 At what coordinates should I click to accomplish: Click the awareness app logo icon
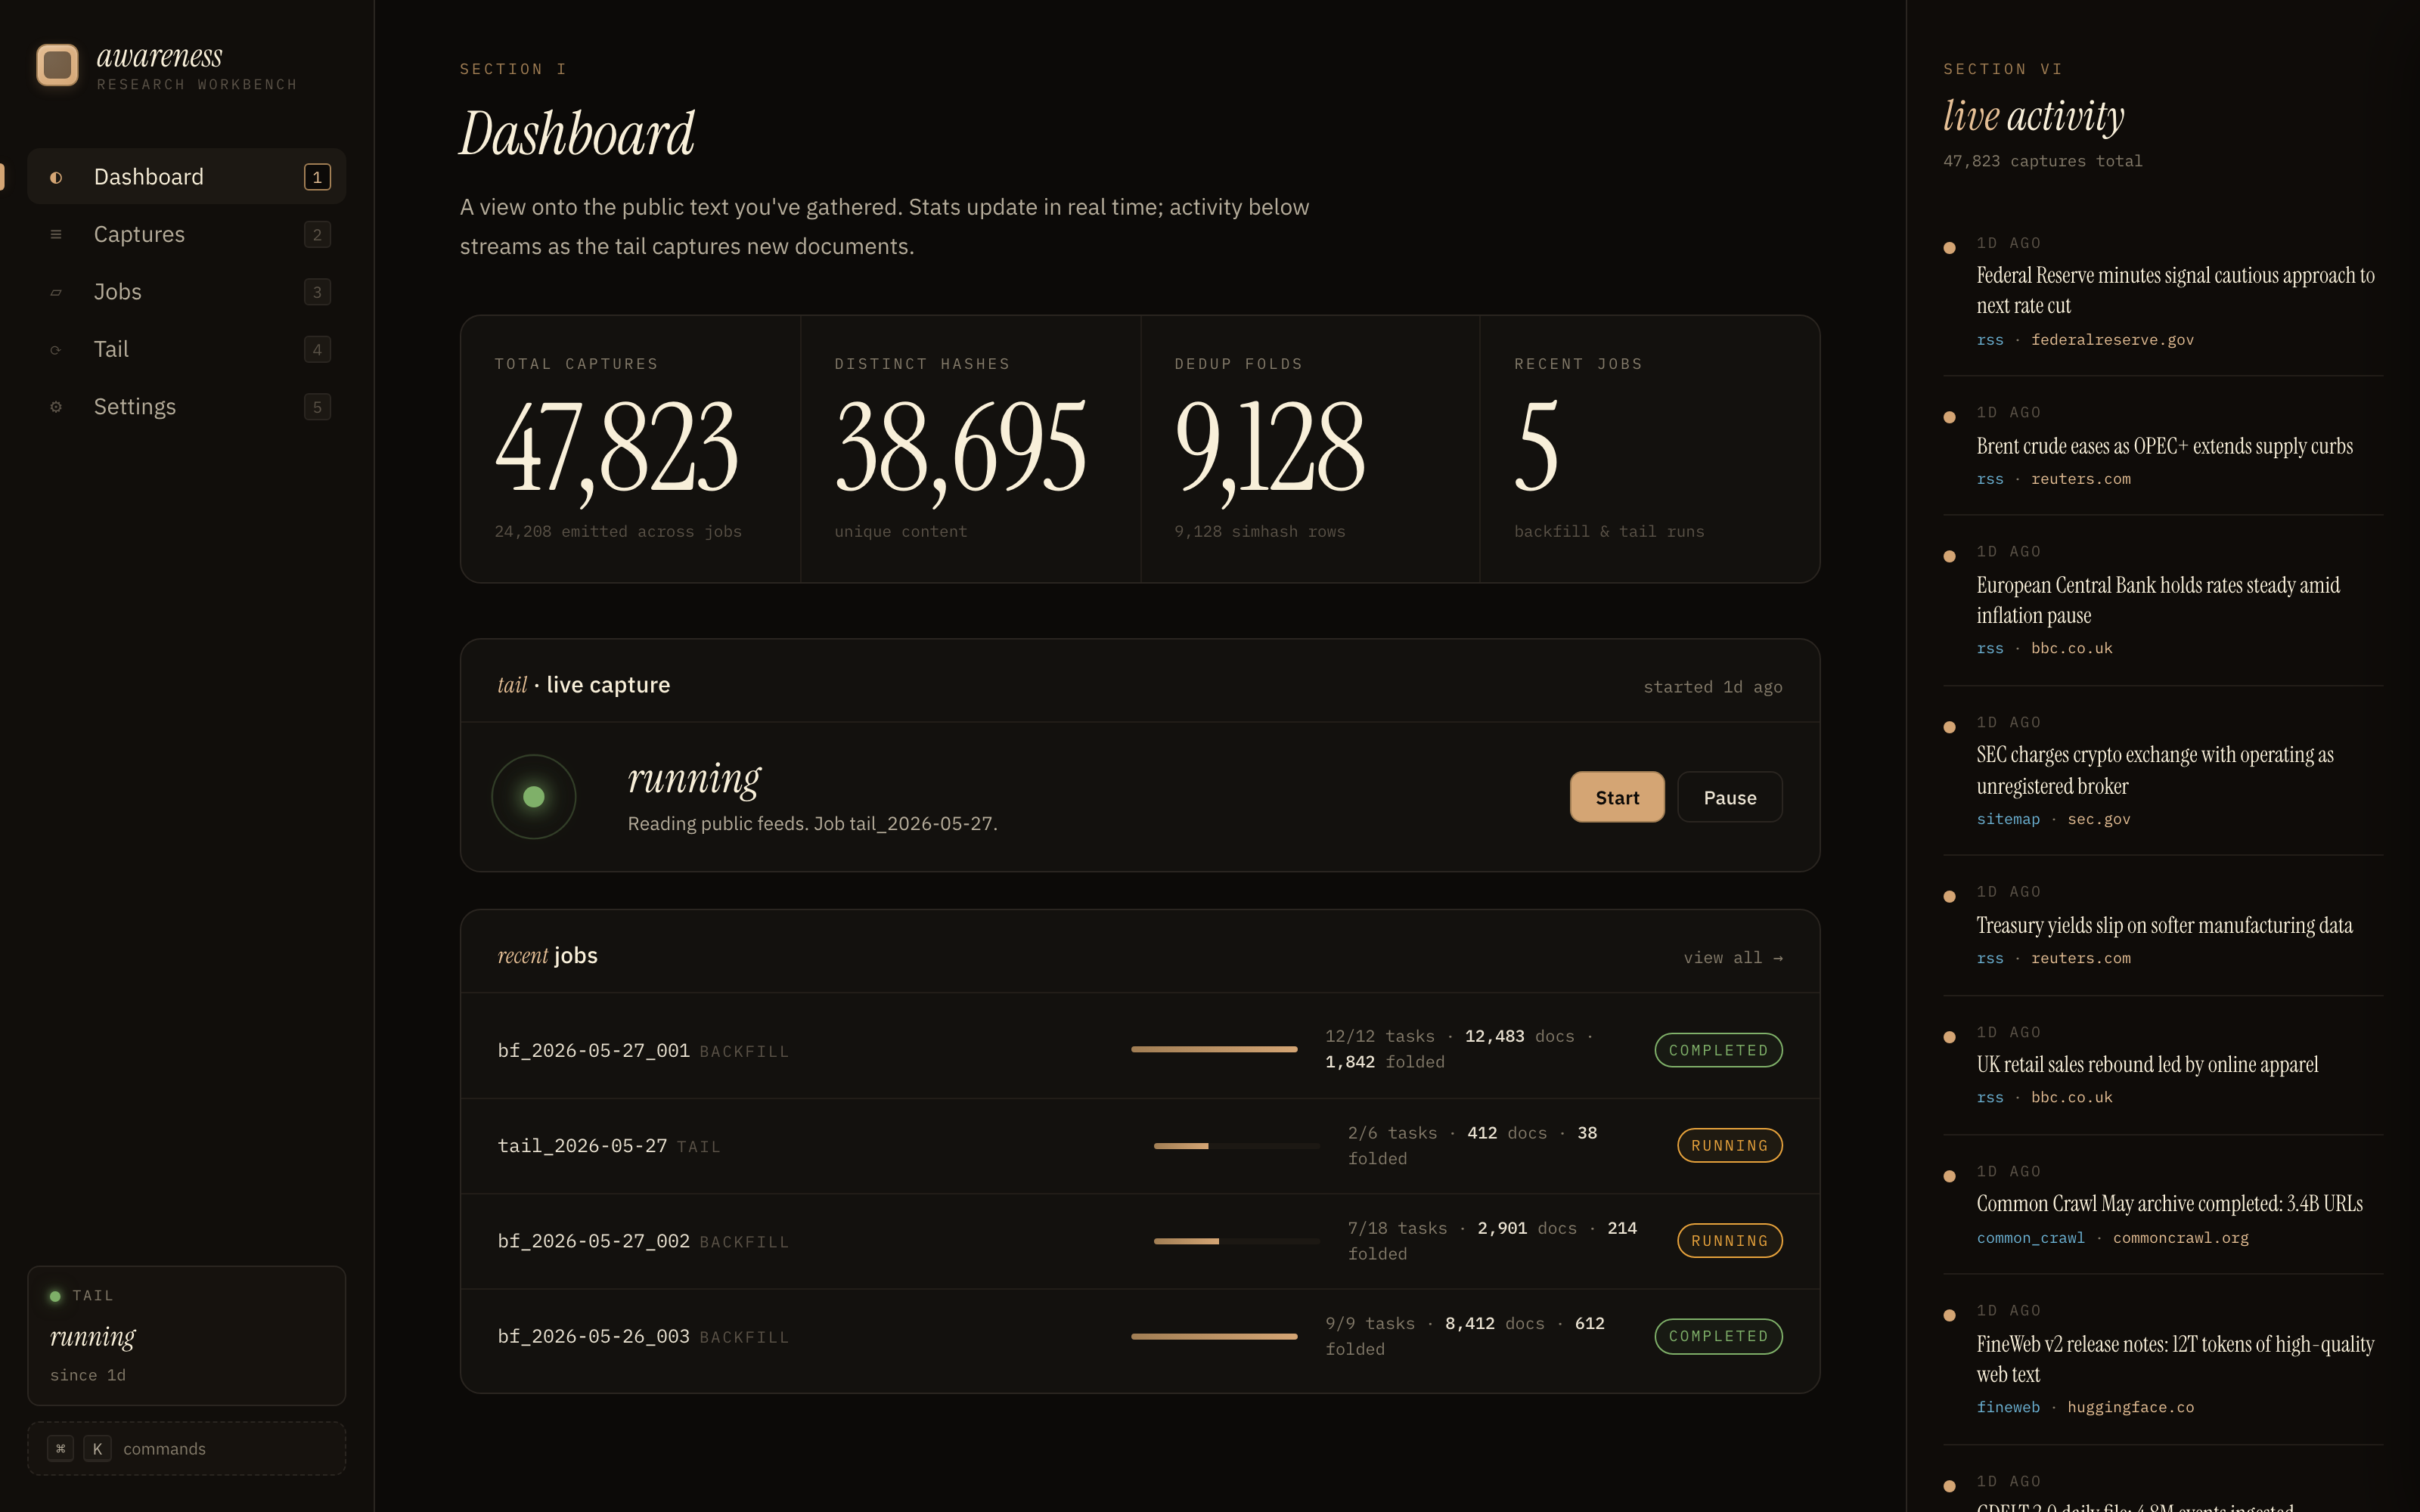point(57,65)
